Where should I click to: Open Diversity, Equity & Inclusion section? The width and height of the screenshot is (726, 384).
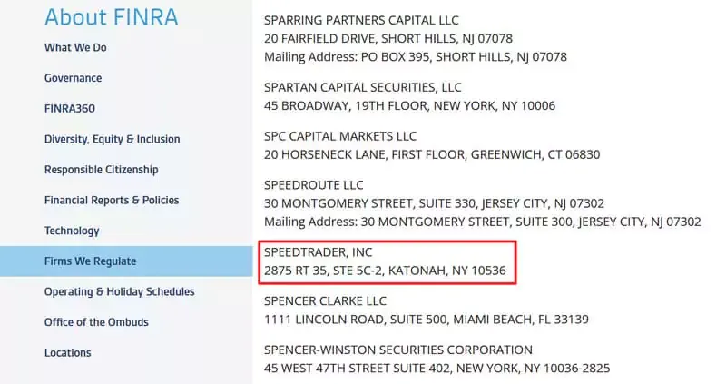[112, 139]
